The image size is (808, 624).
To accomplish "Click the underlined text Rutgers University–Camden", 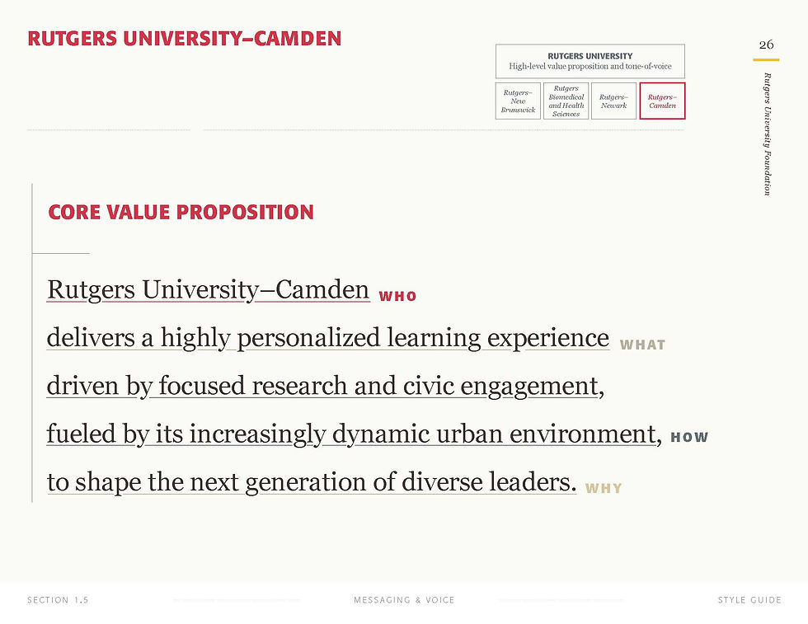I will click(x=208, y=290).
